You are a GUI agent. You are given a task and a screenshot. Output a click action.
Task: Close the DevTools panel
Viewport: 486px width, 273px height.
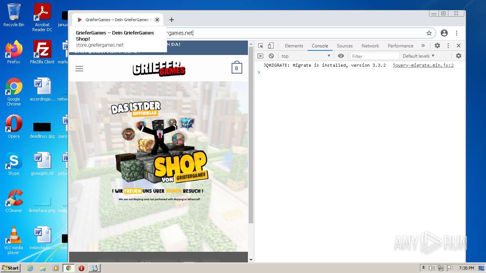click(459, 45)
